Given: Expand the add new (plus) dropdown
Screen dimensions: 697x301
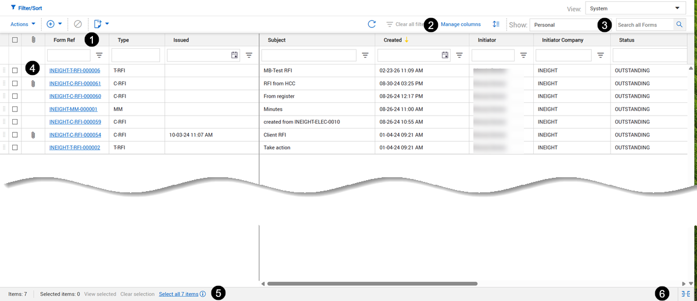Looking at the screenshot, I should tap(54, 24).
